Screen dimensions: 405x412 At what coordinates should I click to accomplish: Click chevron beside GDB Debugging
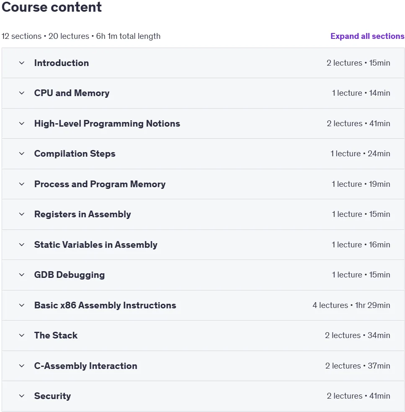pyautogui.click(x=22, y=275)
